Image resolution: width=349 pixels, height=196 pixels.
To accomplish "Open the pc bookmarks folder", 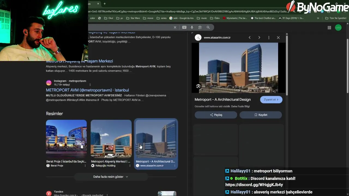I will (120, 18).
